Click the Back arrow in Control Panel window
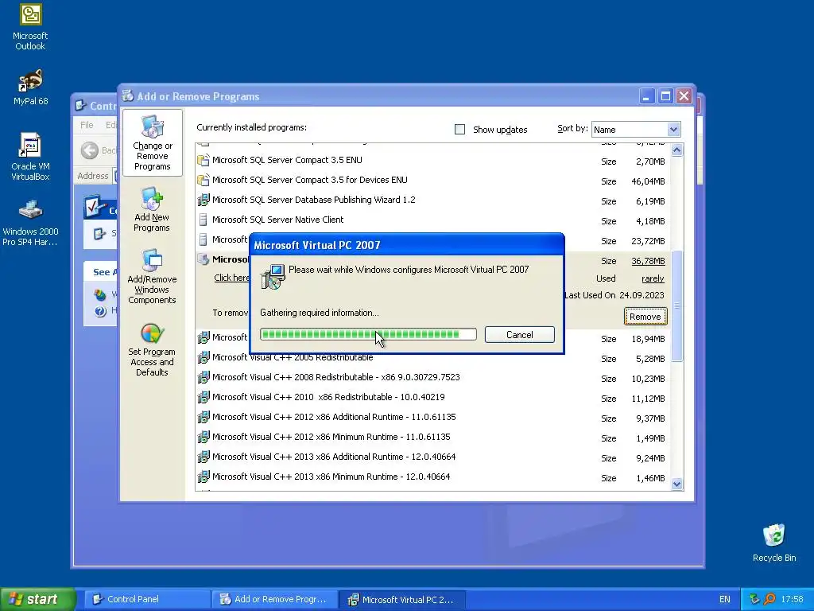 click(x=89, y=150)
